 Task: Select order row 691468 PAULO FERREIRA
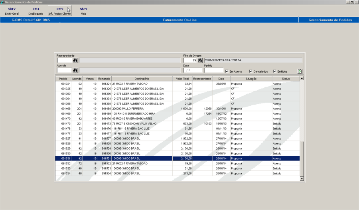pyautogui.click(x=178, y=109)
